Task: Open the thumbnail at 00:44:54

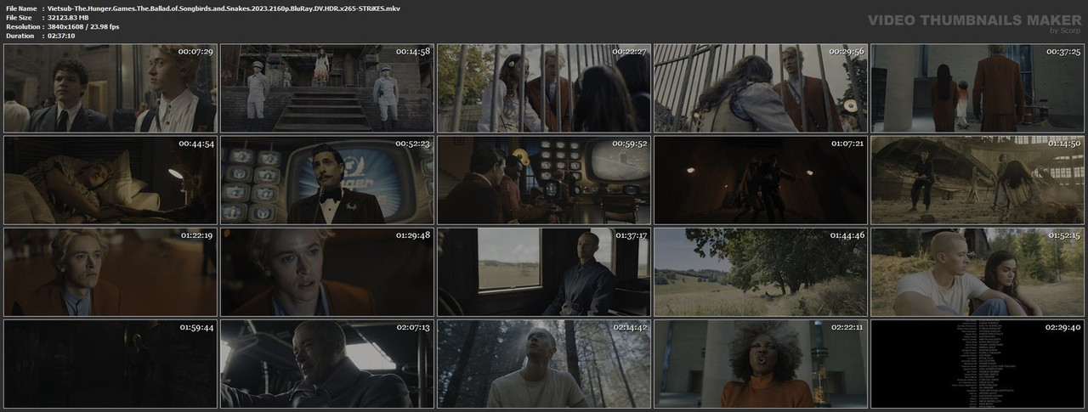Action: [110, 180]
